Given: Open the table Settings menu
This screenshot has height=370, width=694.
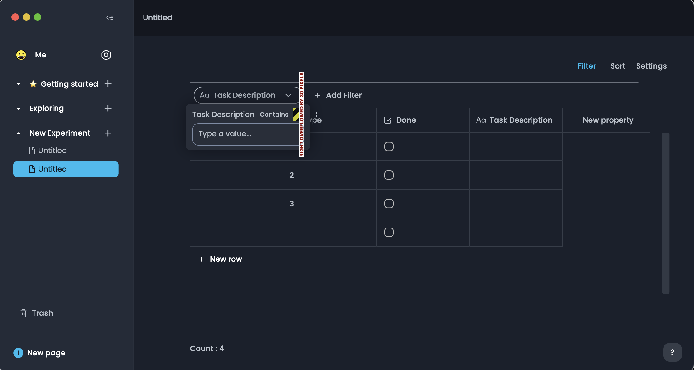Looking at the screenshot, I should coord(651,66).
